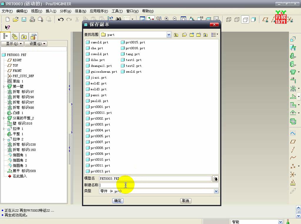
Task: Click the zoom in magnifier icon
Action: tap(167, 18)
